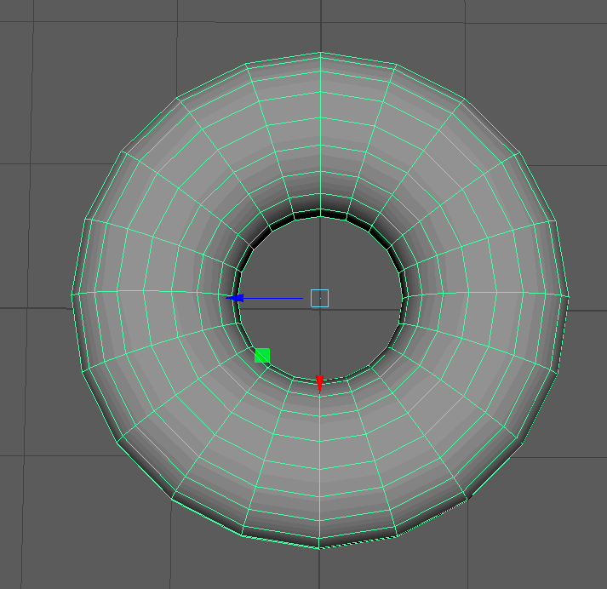607x589 pixels.
Task: Click the blue axis shaft line
Action: [272, 298]
